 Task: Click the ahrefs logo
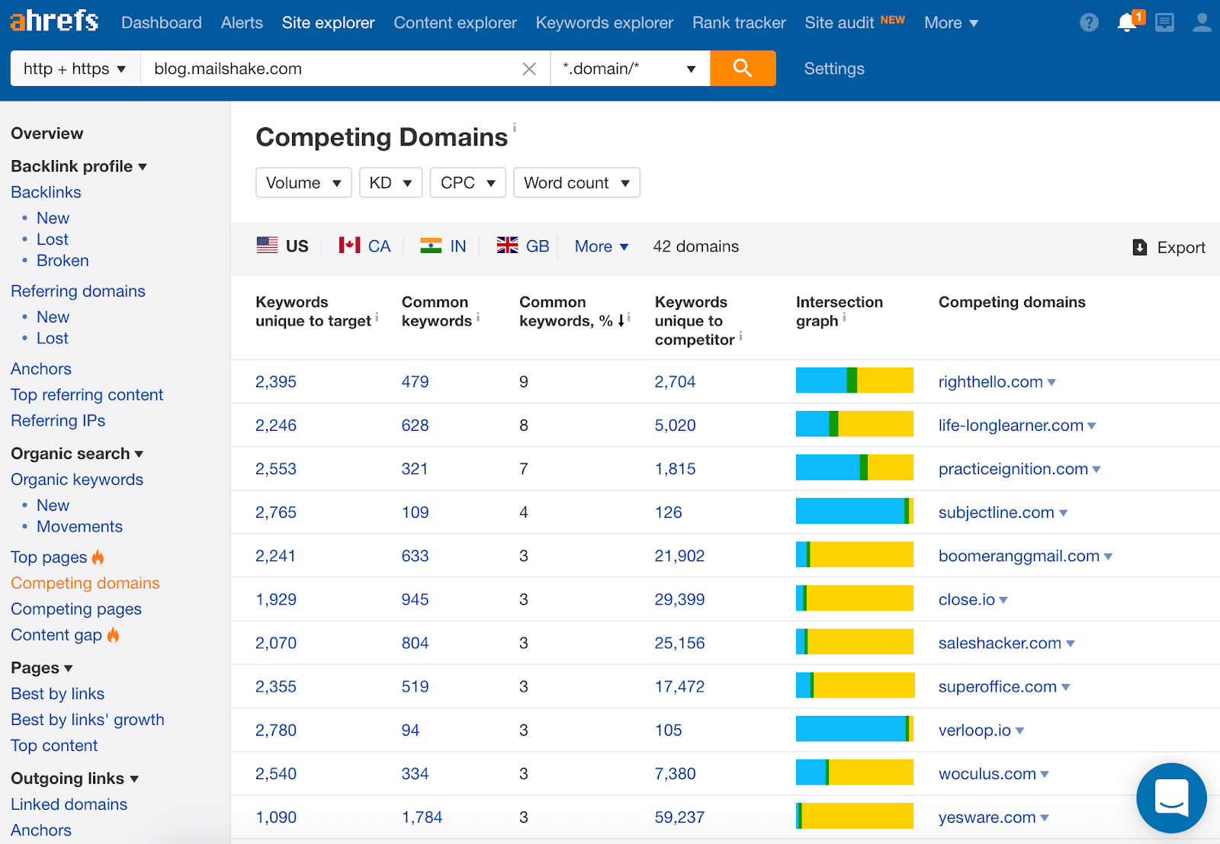tap(53, 21)
